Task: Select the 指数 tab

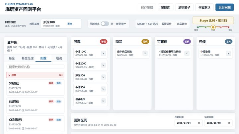Action: [43, 58]
